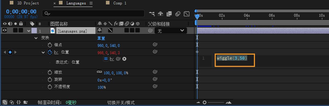
Task: Open the graph editor icon
Action: point(187,13)
